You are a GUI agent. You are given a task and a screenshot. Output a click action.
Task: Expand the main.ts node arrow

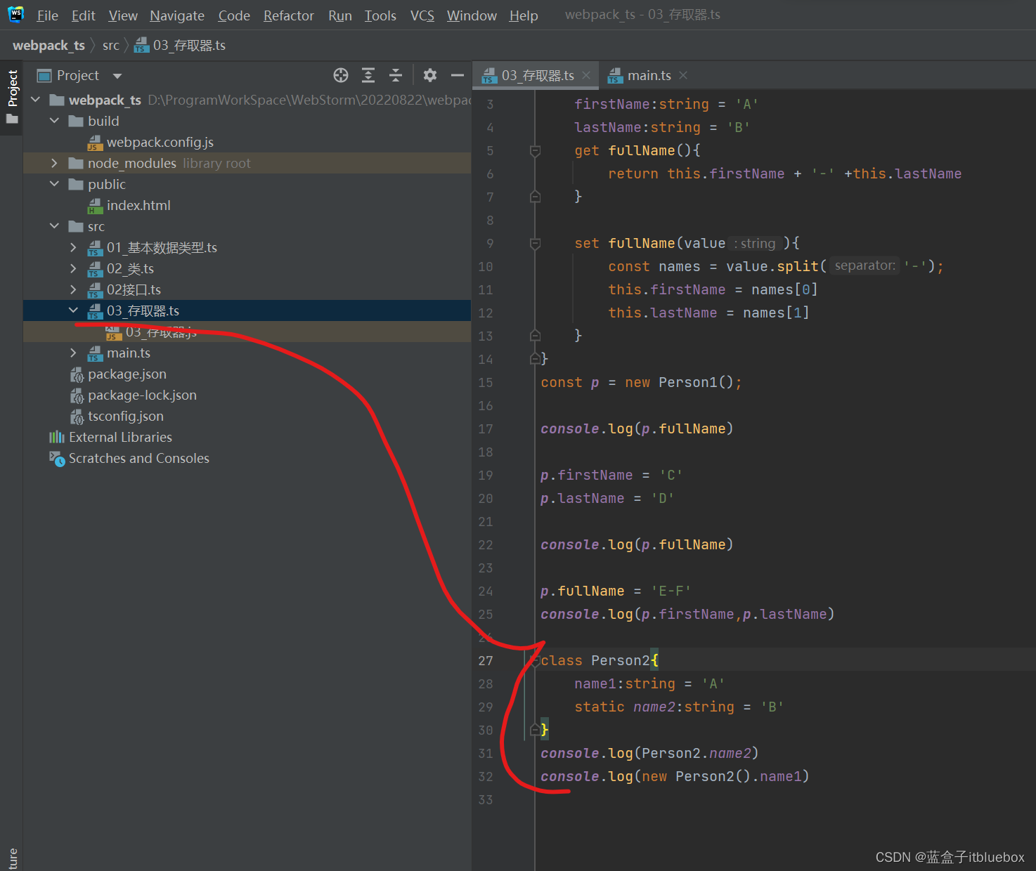pyautogui.click(x=73, y=353)
